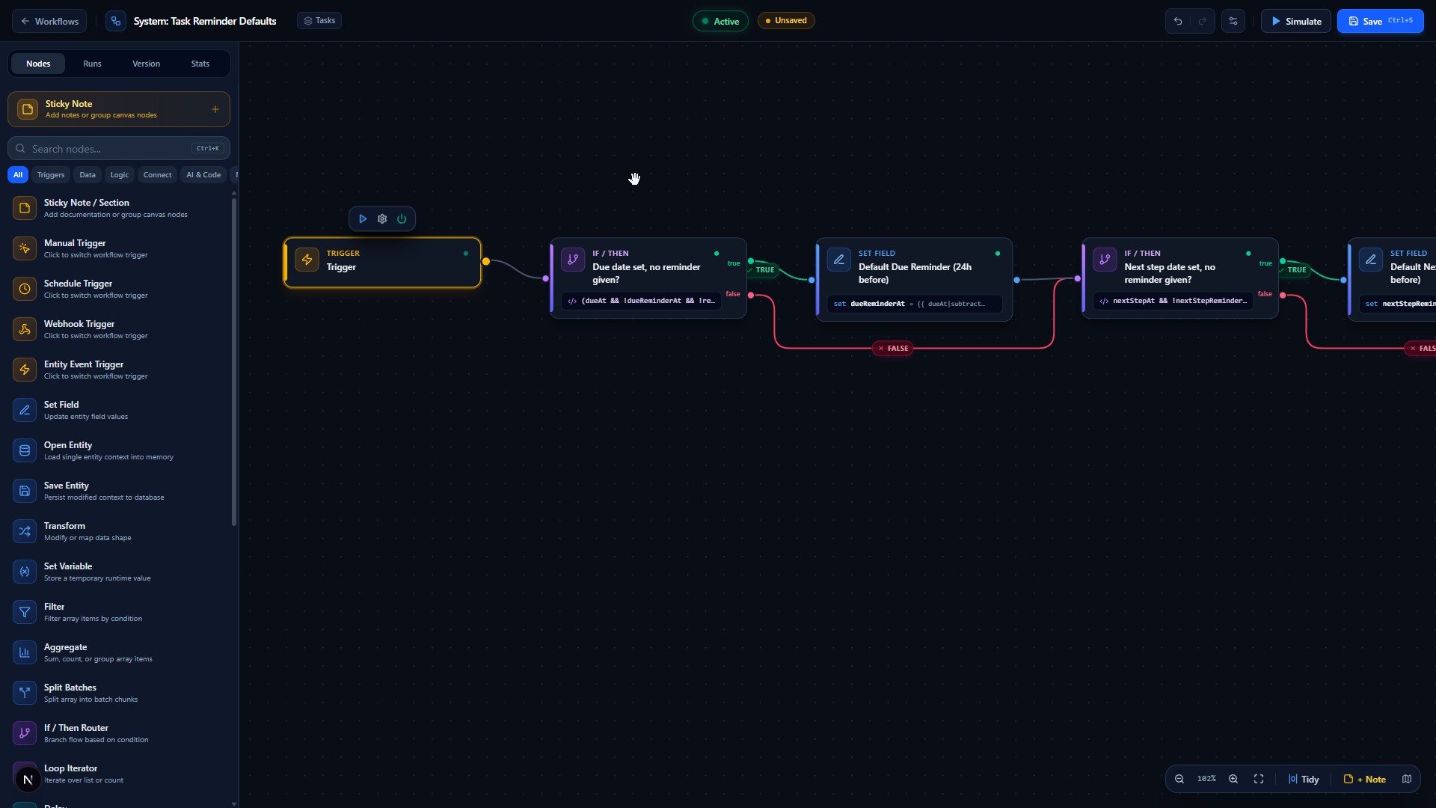The width and height of the screenshot is (1436, 808).
Task: Save the workflow
Action: 1380,21
